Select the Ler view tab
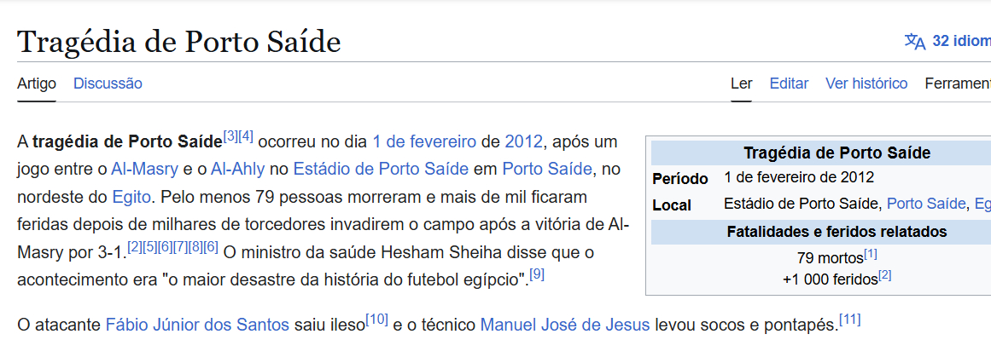Viewport: 991px width, 363px height. 741,84
